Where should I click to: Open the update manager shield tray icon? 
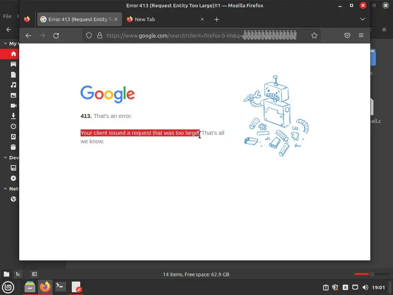click(335, 287)
